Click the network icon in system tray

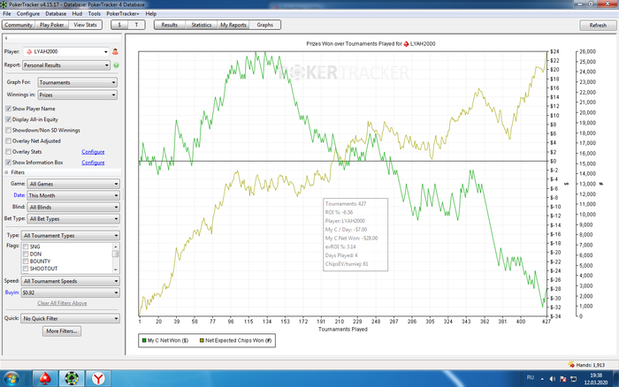pyautogui.click(x=574, y=379)
